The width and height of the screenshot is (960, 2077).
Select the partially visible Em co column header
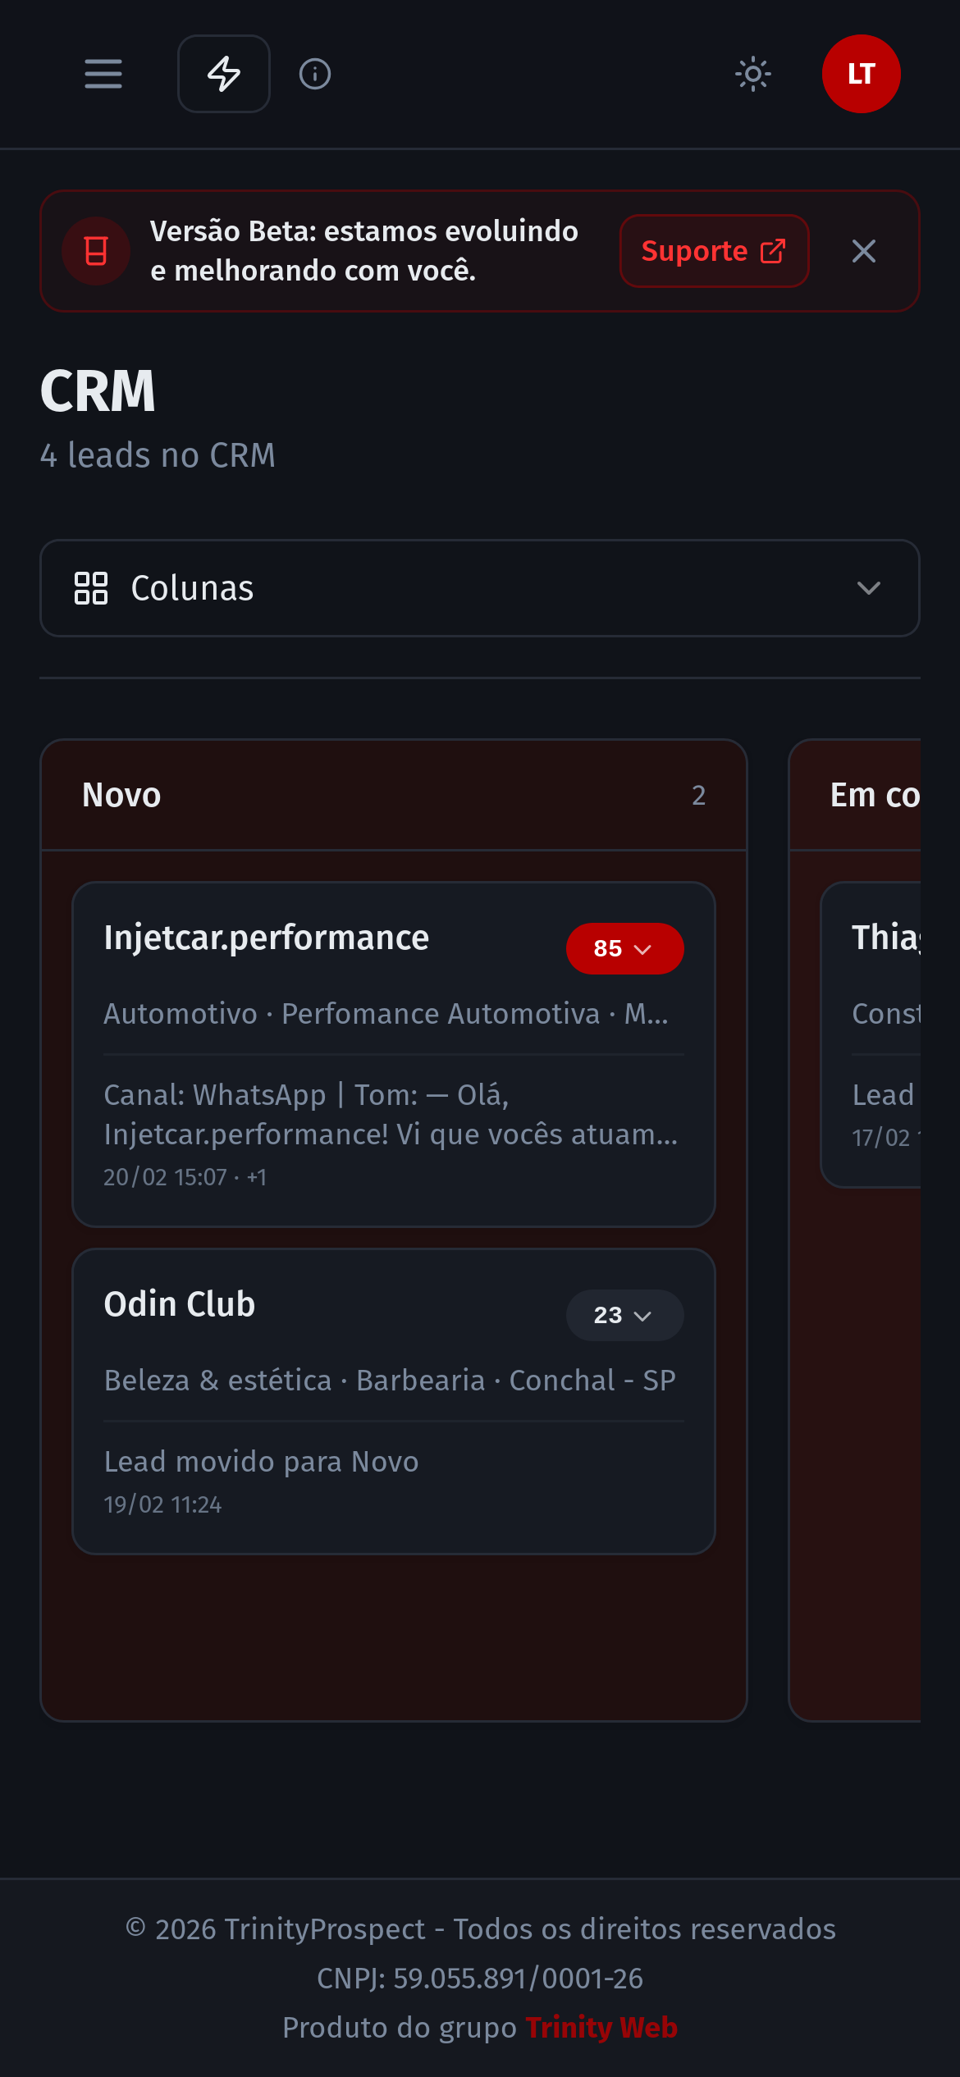click(x=875, y=795)
